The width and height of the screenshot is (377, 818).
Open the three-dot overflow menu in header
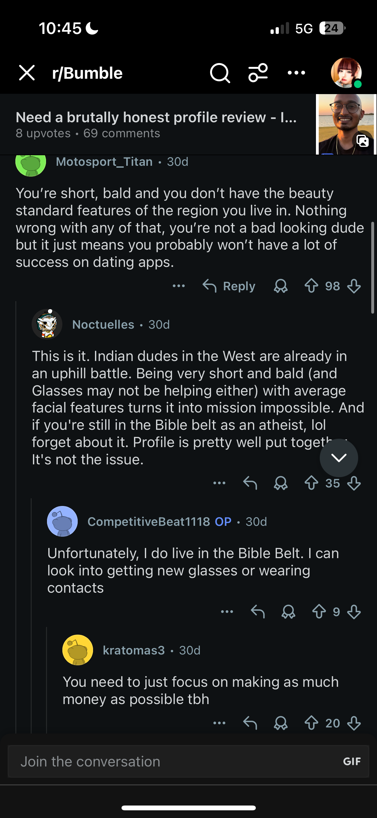click(296, 73)
